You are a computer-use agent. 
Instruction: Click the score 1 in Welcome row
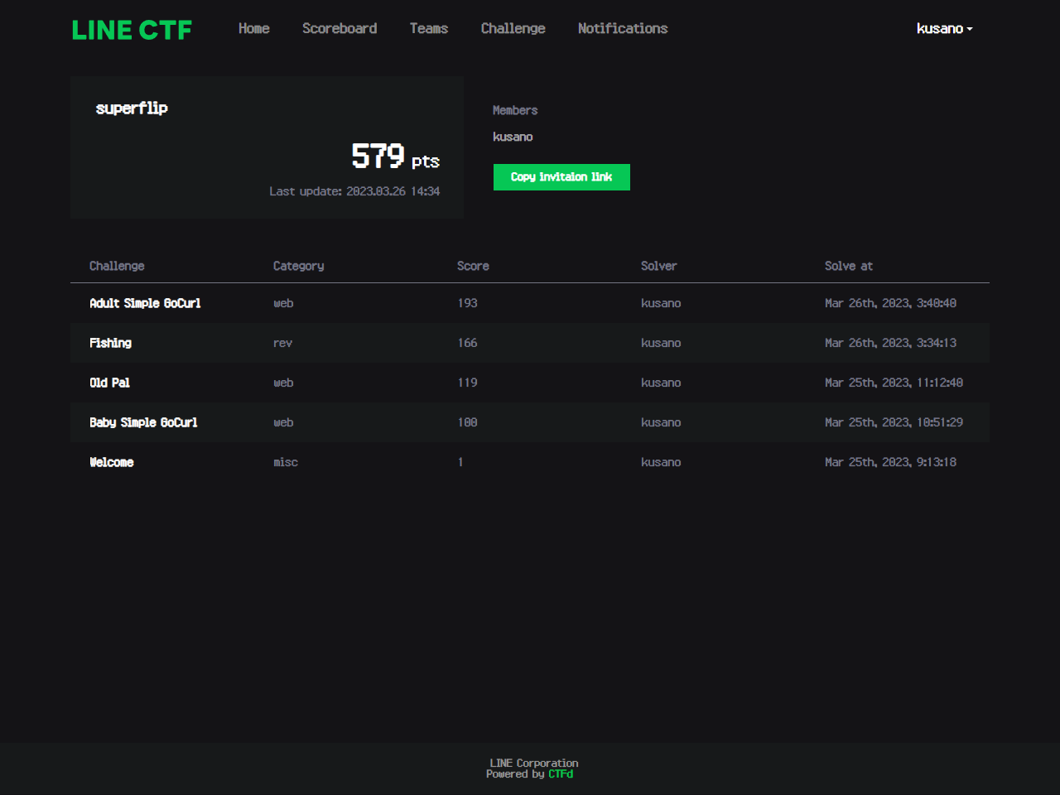click(x=460, y=462)
